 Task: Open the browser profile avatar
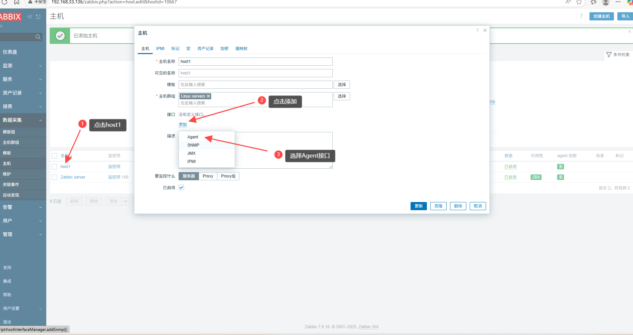coord(605,2)
